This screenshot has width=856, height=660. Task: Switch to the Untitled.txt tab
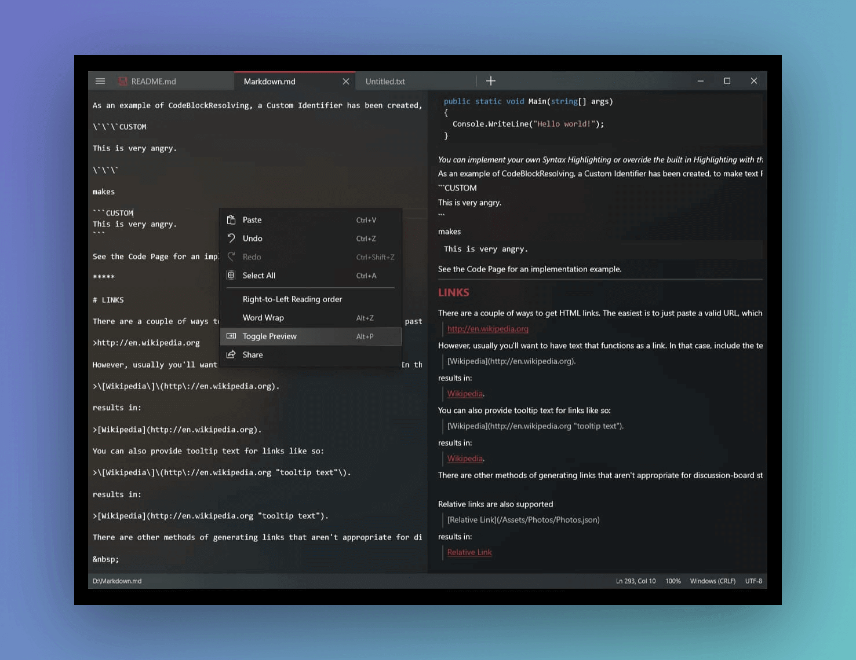tap(416, 82)
